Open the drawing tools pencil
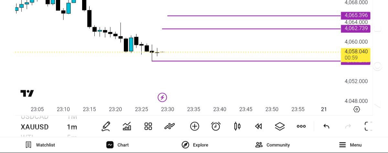Screen dimensions: 388x153 point(106,126)
